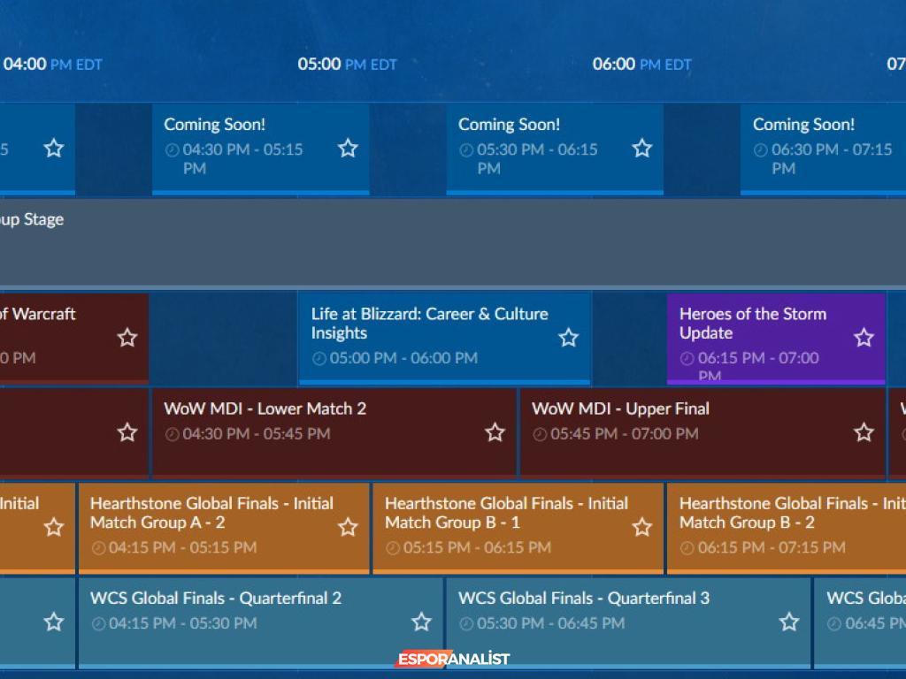Star WCS Global Finals Quarterfinal 3
The image size is (906, 679).
pyautogui.click(x=789, y=622)
